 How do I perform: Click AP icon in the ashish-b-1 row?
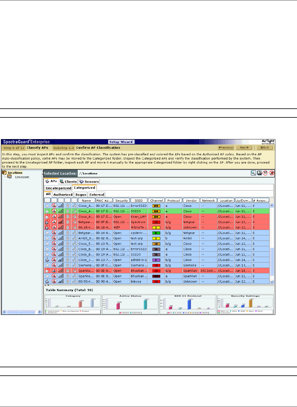[47, 260]
